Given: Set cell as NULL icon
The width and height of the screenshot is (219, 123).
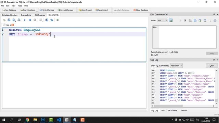Looking at the screenshot, I should (210, 20).
